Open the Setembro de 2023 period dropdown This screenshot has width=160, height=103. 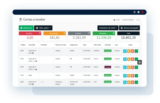coord(108,28)
